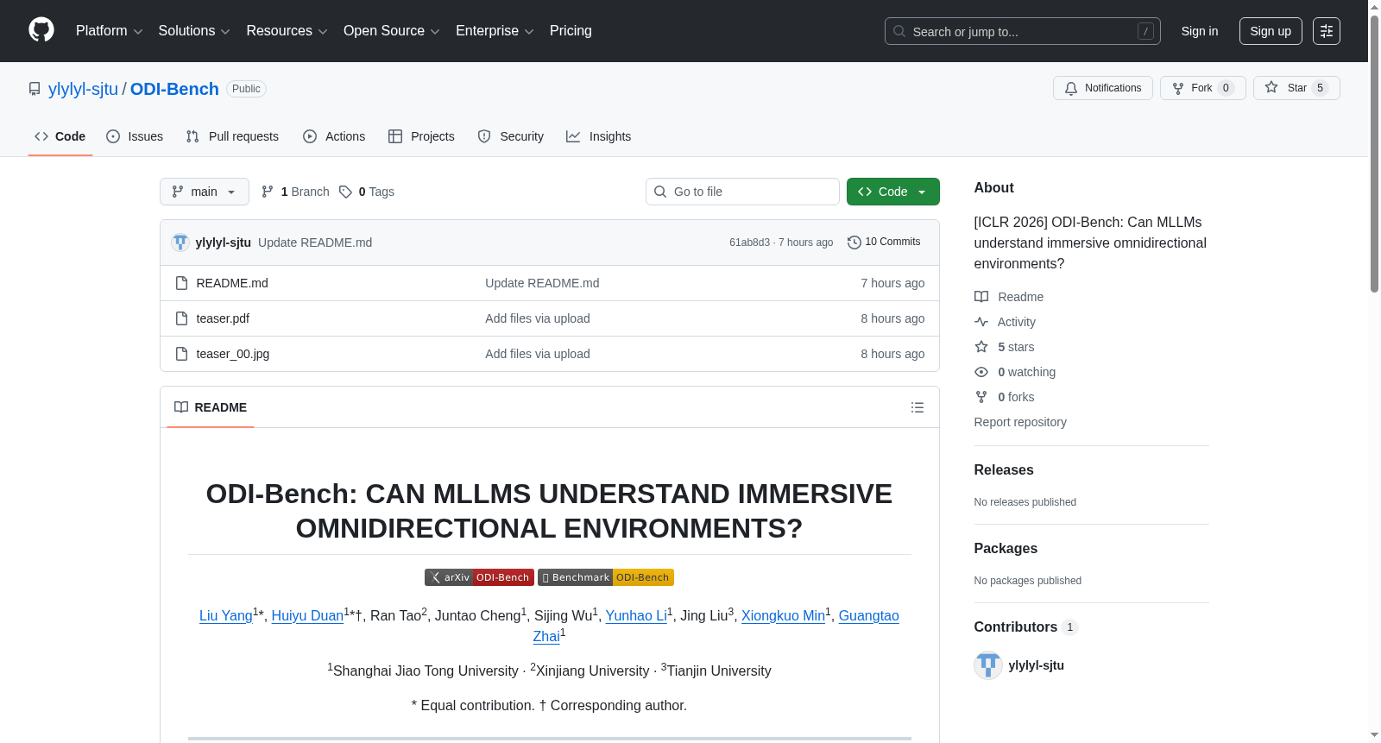
Task: Click the commit history clock icon
Action: [x=854, y=242]
